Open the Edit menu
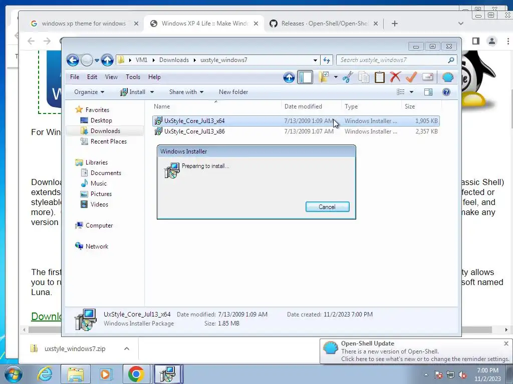 click(92, 77)
